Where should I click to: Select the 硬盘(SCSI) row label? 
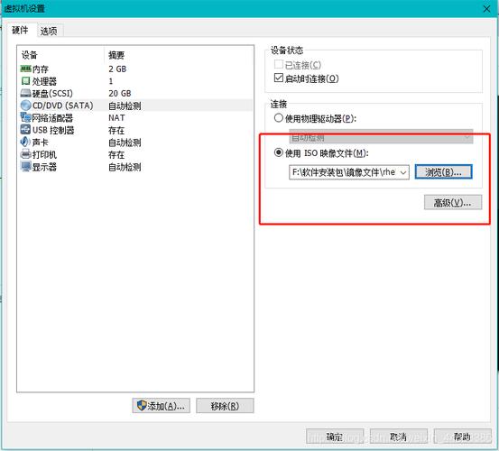click(x=52, y=94)
